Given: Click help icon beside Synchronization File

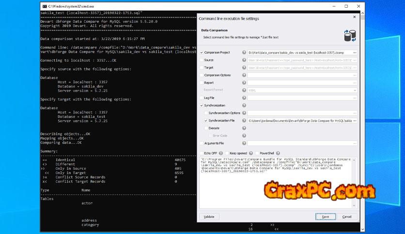Looking at the screenshot, I should pyautogui.click(x=244, y=120).
